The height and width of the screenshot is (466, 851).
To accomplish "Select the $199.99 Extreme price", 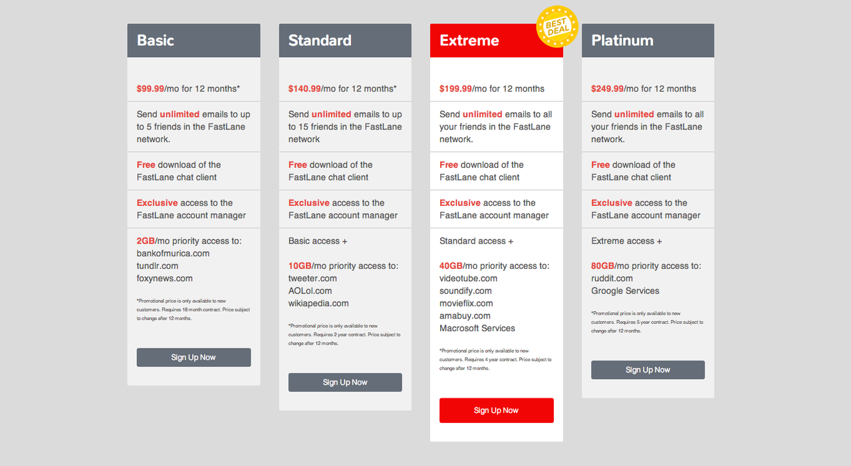I will coord(455,88).
